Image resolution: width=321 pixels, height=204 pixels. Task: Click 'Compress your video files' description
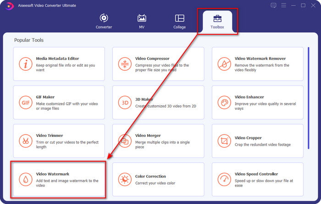[x=162, y=68]
